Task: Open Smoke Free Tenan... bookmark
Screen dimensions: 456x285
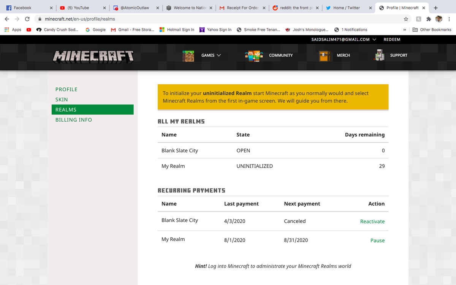Action: [258, 30]
